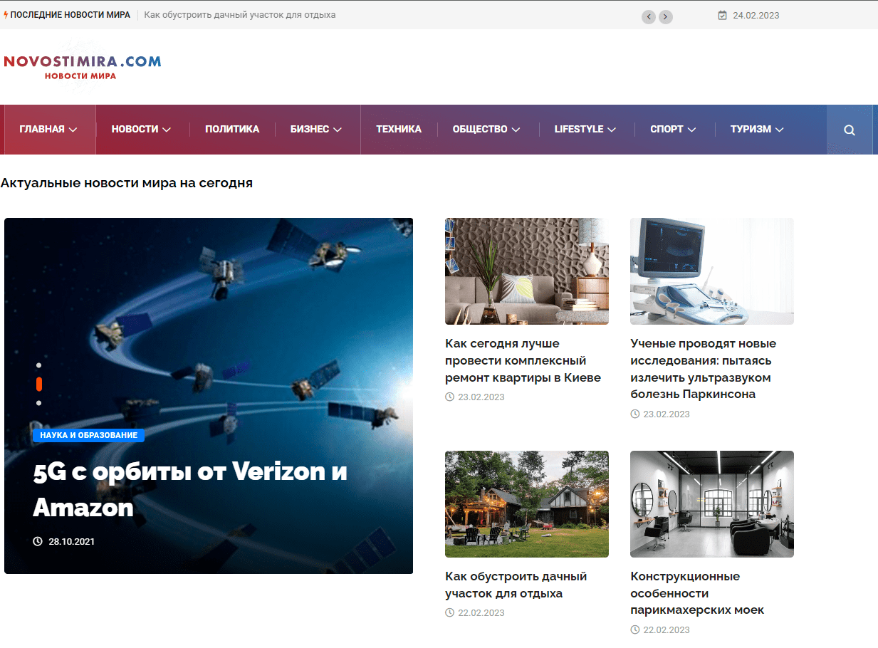This screenshot has width=878, height=648.
Task: Click date 22.02.2023 under hairdresser sinks article
Action: click(x=666, y=629)
